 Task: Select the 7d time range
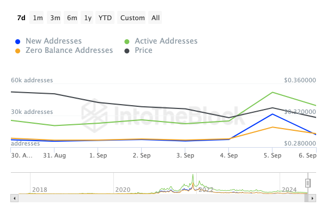(x=21, y=17)
